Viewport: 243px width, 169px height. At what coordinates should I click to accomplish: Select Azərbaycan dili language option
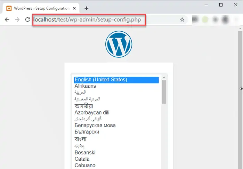pos(116,113)
